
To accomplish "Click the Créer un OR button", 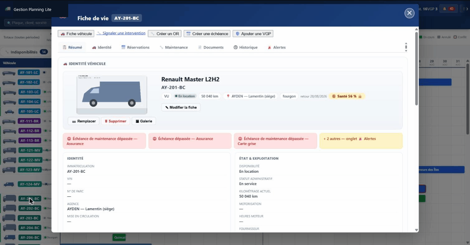I will (164, 34).
